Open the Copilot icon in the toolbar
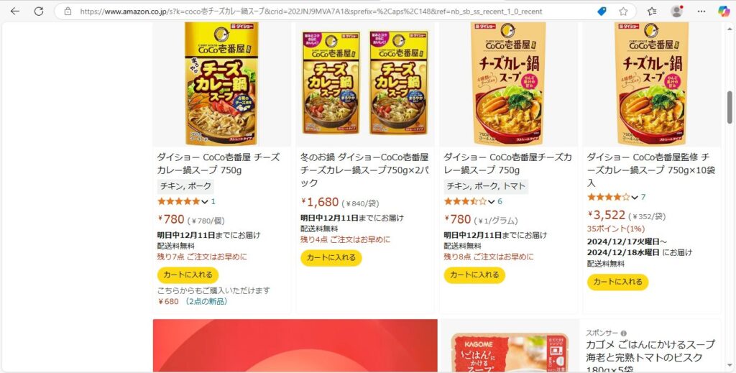 click(724, 11)
